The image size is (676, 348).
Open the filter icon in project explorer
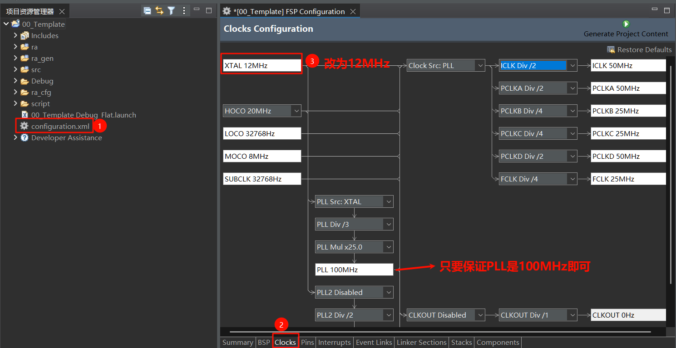(171, 11)
